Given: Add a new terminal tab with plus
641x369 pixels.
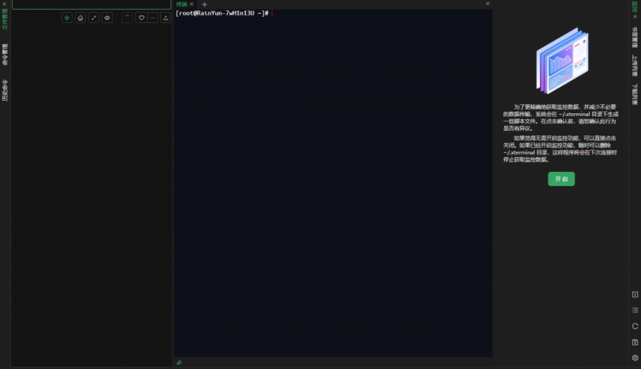Looking at the screenshot, I should (205, 4).
